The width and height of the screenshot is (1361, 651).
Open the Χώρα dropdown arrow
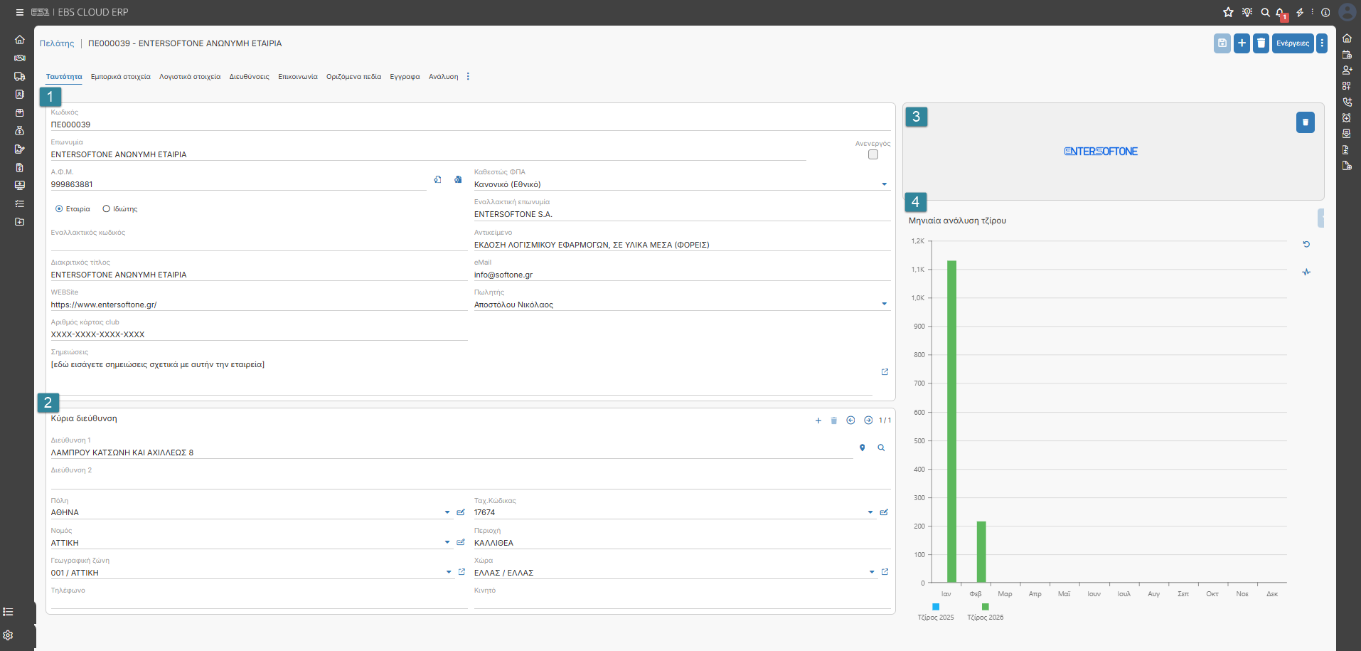click(872, 572)
